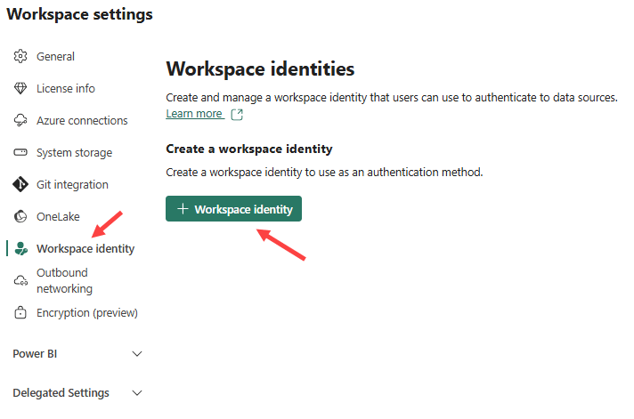Click the Workspace settings title
The image size is (634, 419).
tap(79, 14)
